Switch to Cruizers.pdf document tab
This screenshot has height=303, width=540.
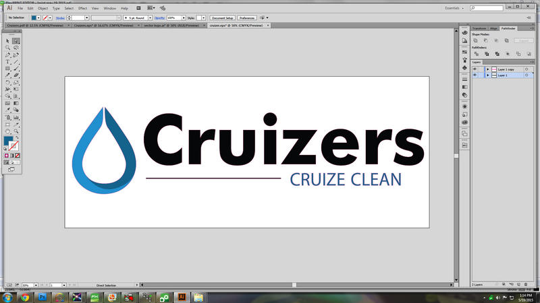pos(37,26)
